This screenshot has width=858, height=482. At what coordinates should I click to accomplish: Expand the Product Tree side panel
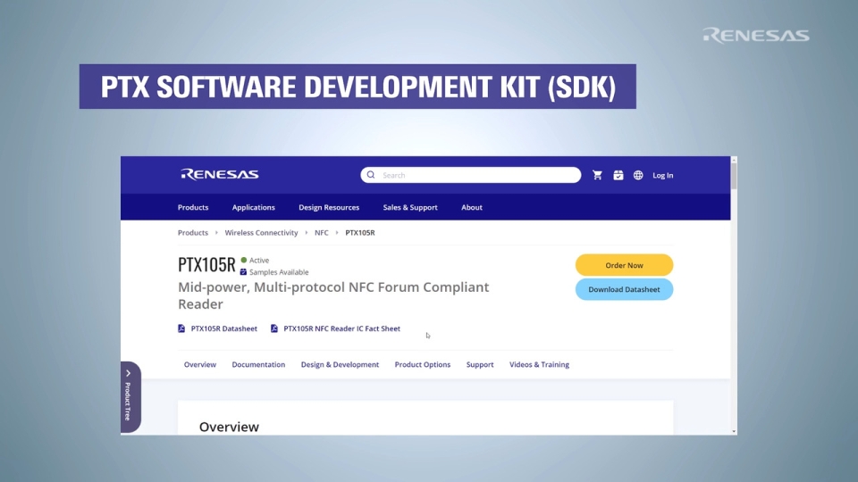130,396
